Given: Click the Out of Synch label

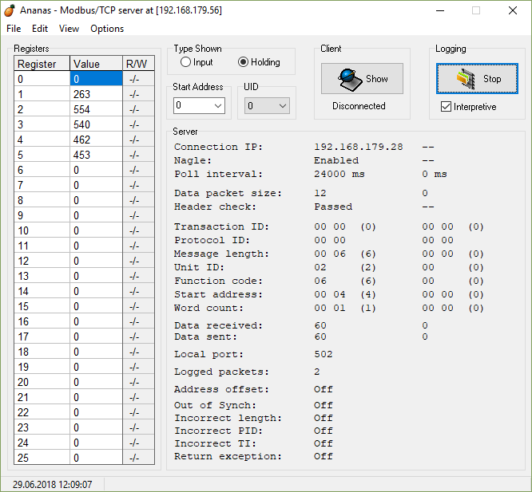Looking at the screenshot, I should 215,405.
